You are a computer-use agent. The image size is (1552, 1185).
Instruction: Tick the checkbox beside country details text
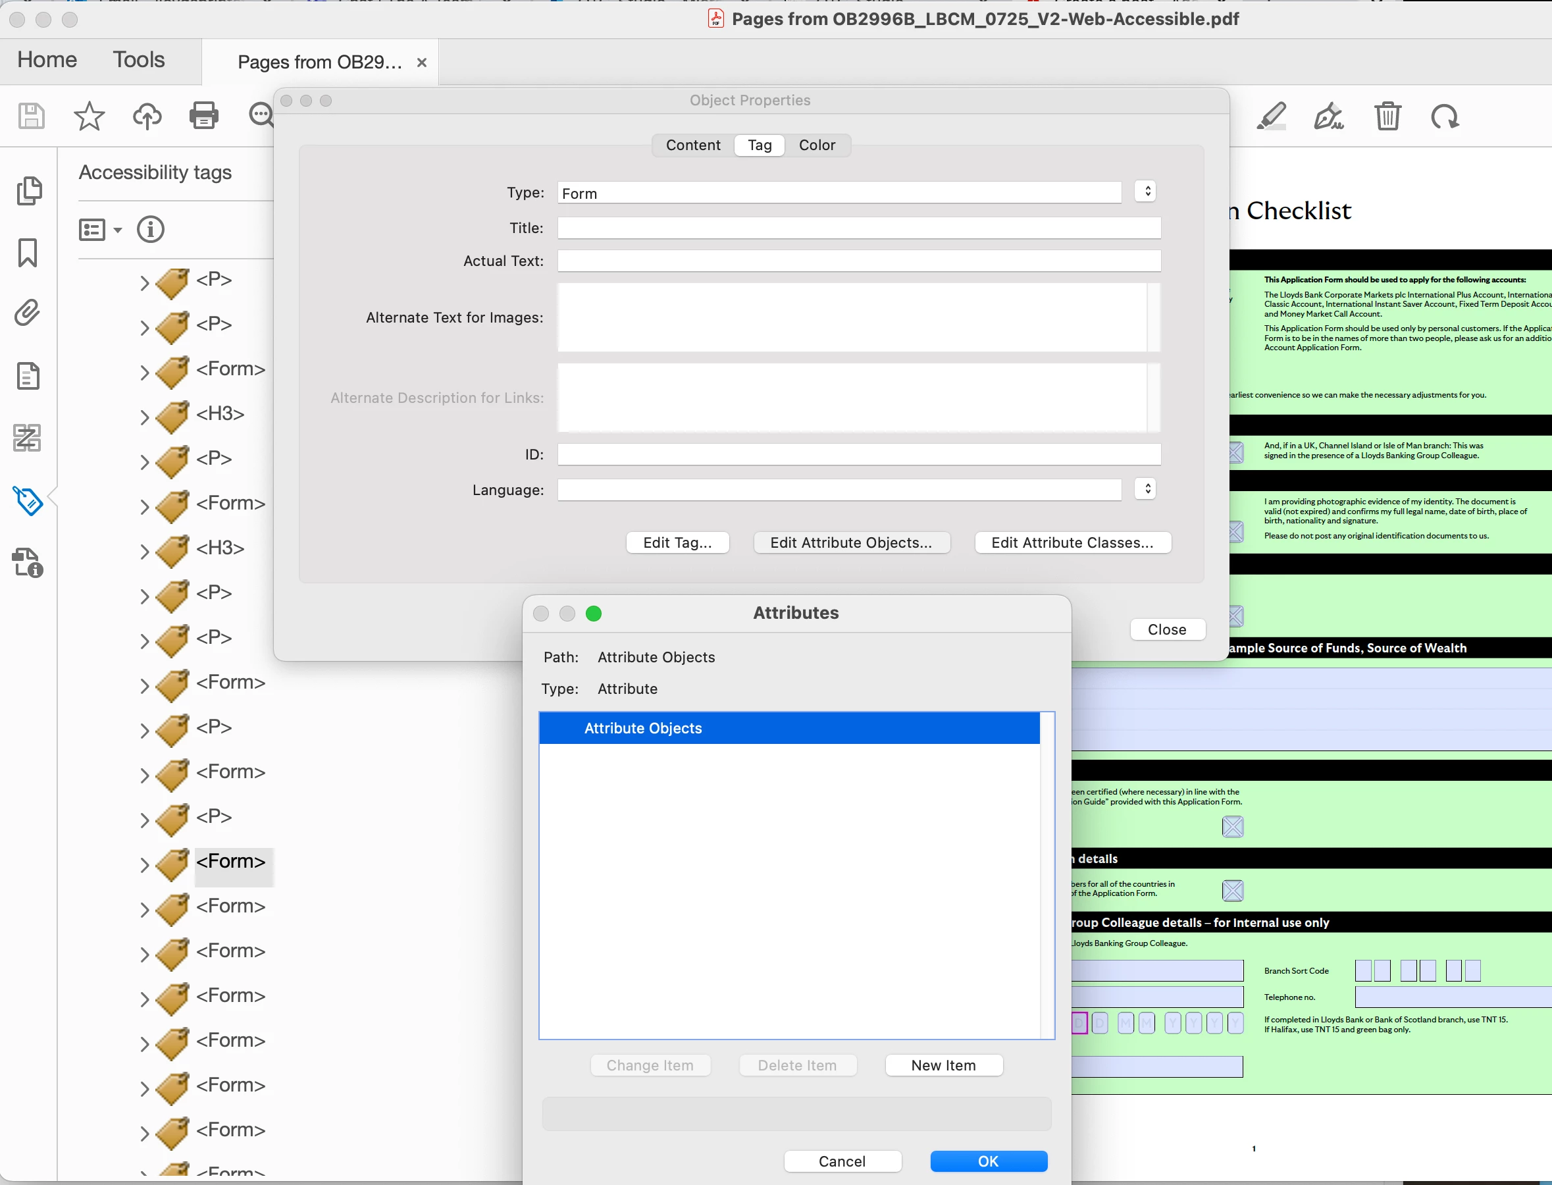[1232, 890]
